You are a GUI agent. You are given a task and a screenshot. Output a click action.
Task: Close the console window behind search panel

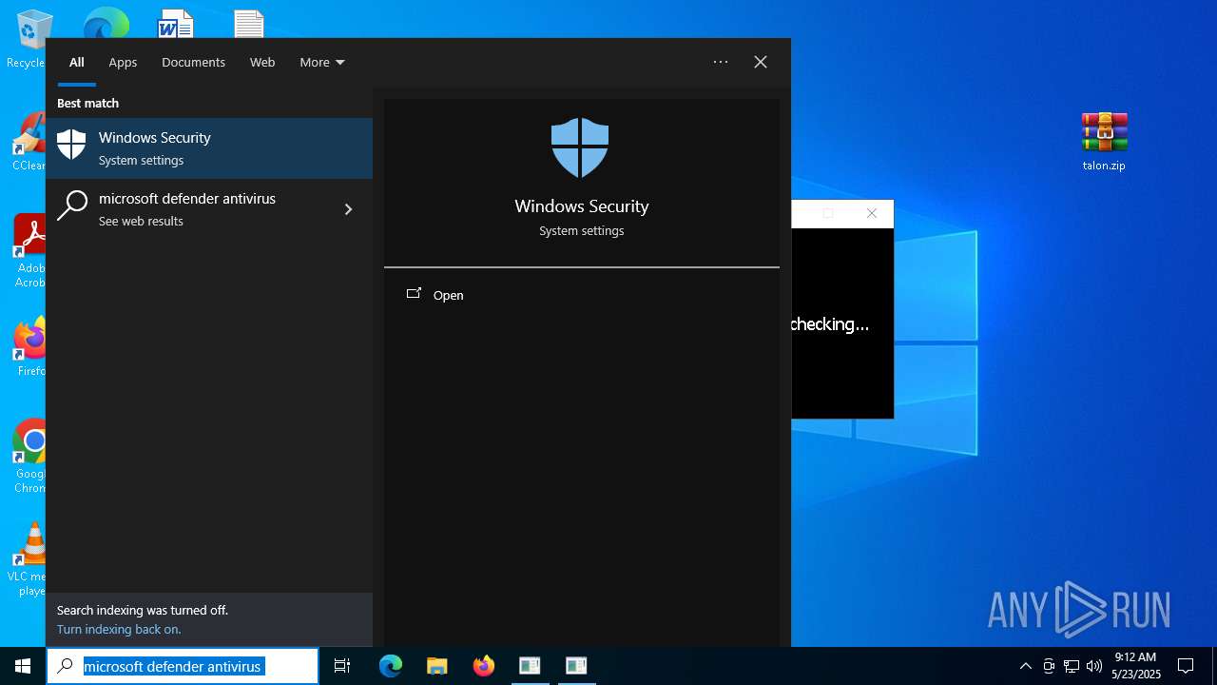pos(872,213)
